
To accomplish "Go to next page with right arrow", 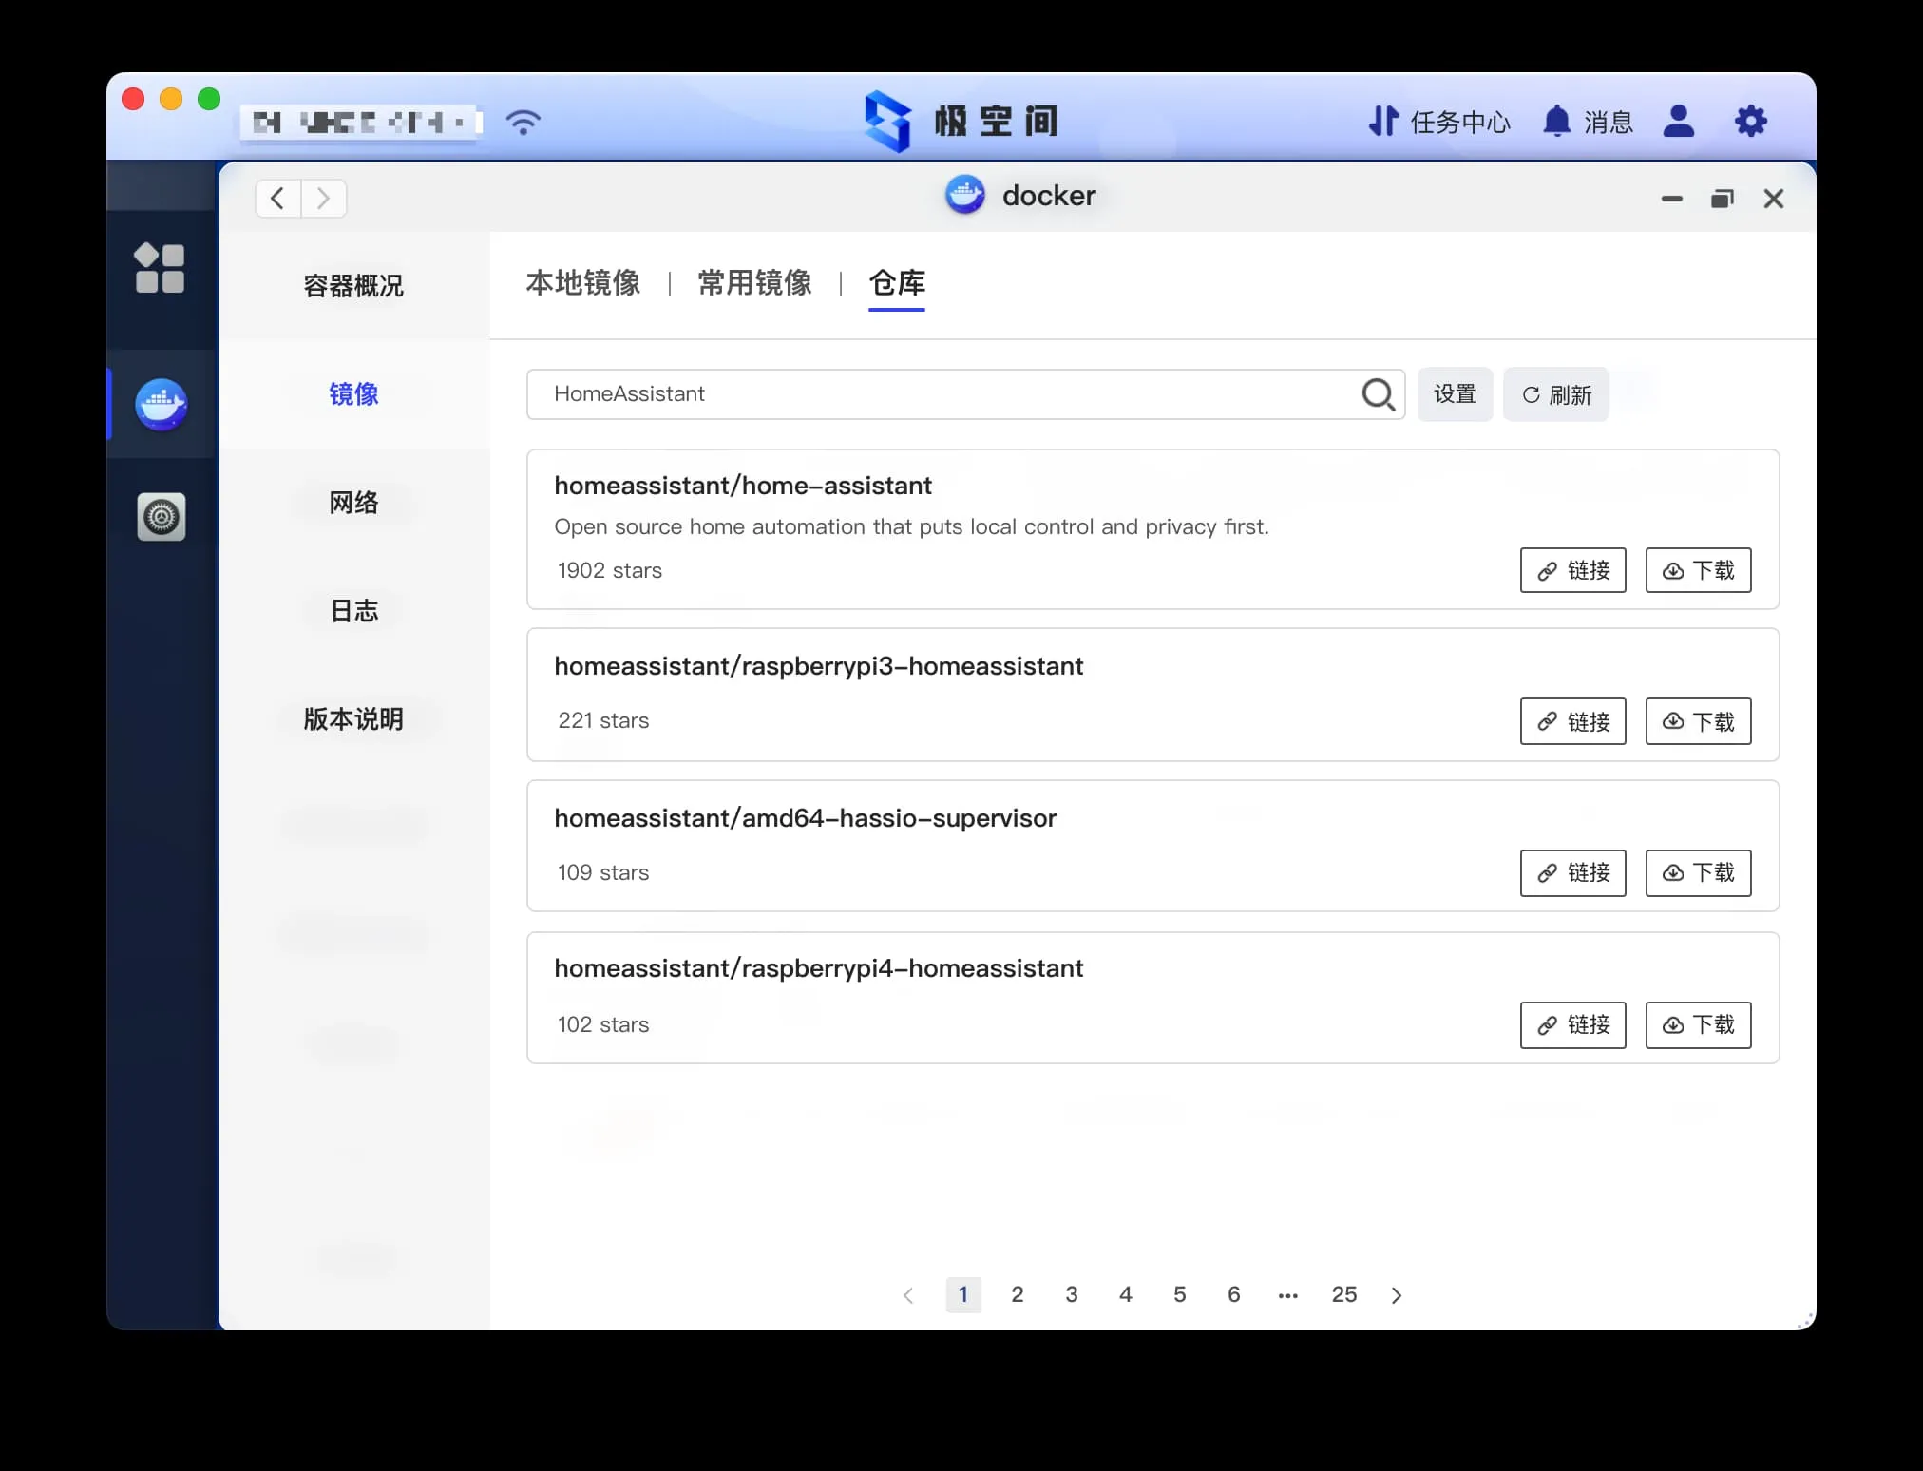I will [x=1396, y=1295].
